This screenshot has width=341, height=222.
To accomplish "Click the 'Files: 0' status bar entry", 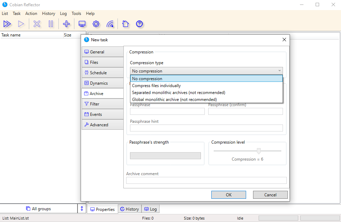I will click(148, 218).
